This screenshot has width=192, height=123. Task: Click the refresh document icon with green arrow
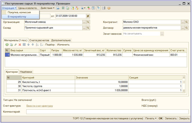[x=67, y=8]
